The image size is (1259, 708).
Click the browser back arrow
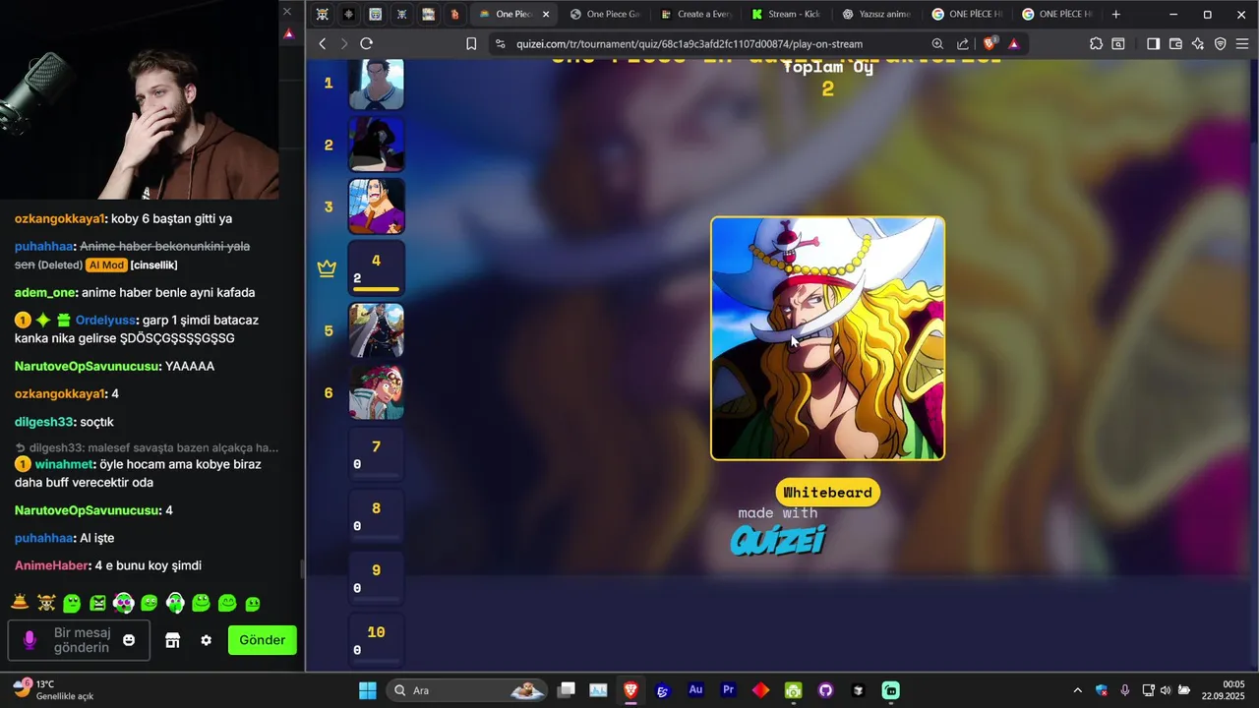click(322, 43)
